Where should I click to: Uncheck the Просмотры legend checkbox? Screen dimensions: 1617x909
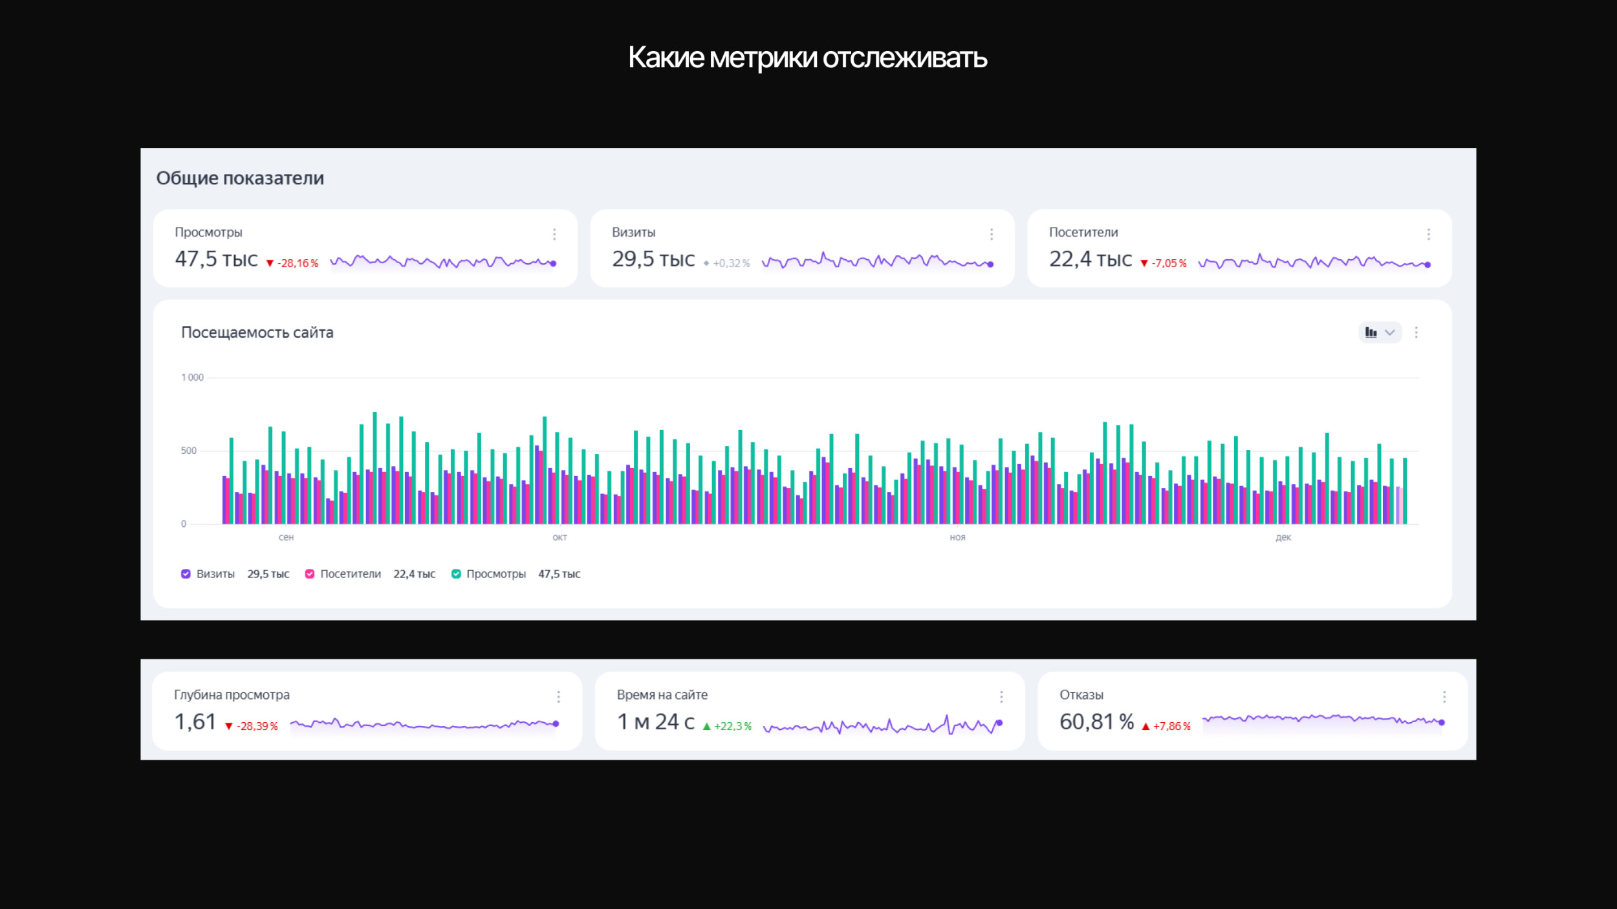click(x=456, y=573)
